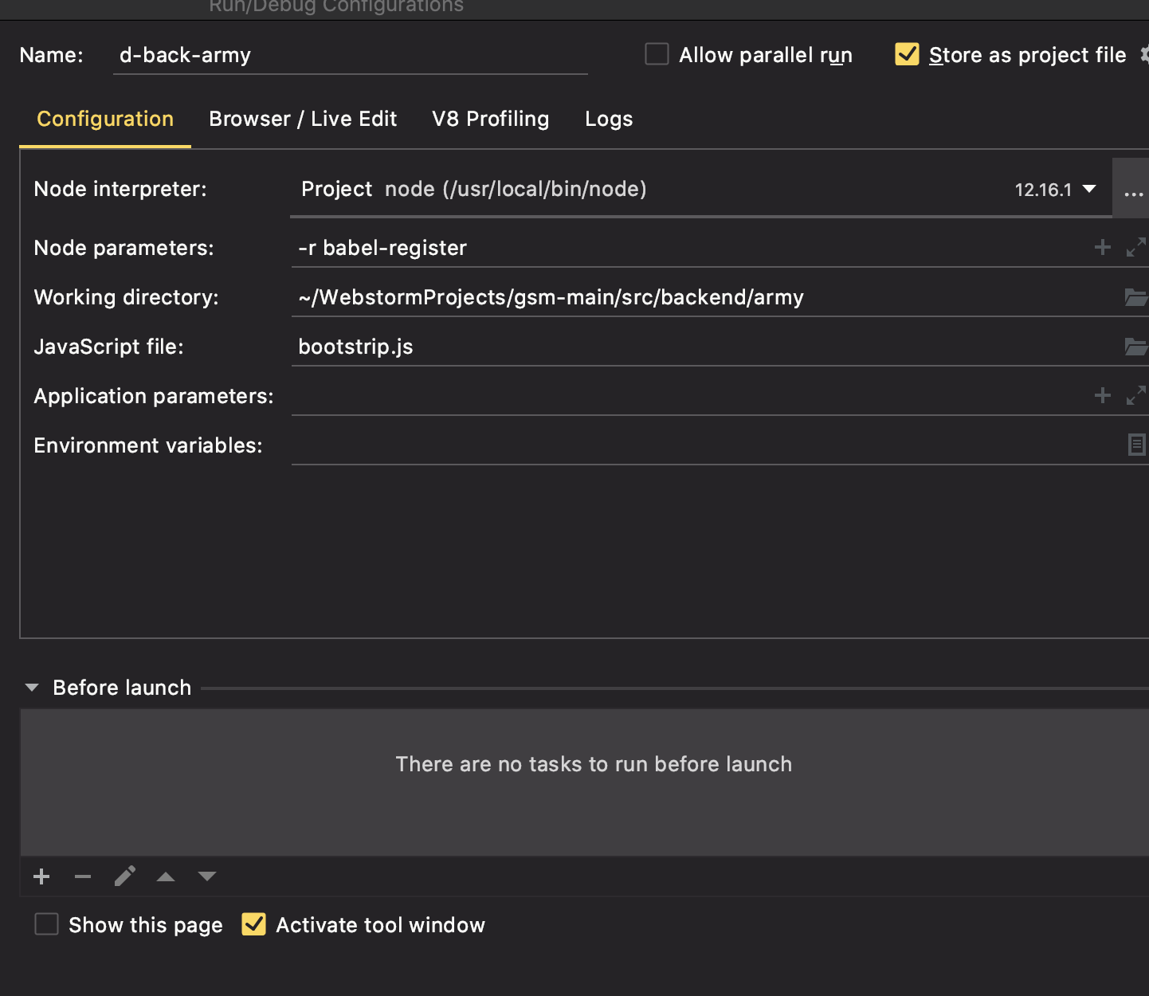
Task: Browse for the JavaScript file
Action: coord(1135,347)
